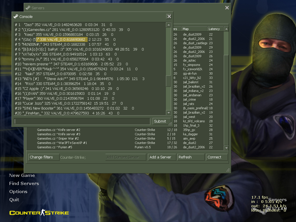
Task: Start a New Game from main menu
Action: 22,175
